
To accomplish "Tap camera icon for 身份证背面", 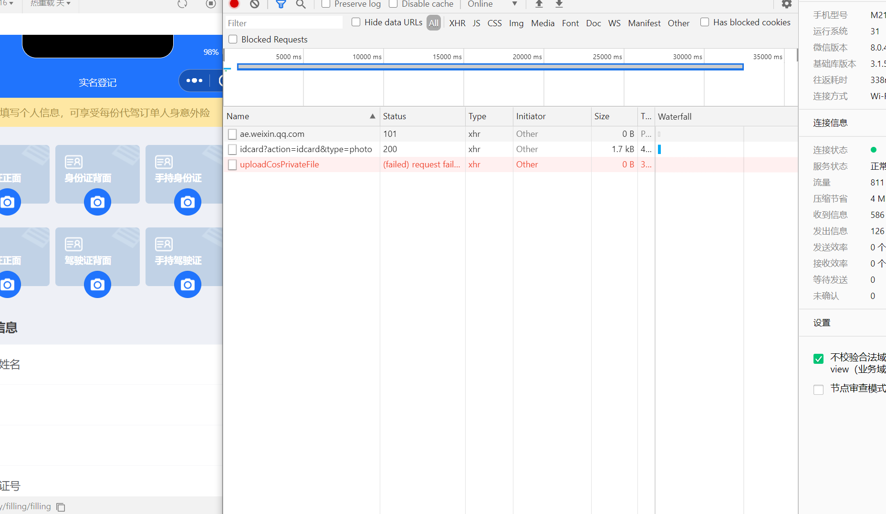I will pos(97,202).
